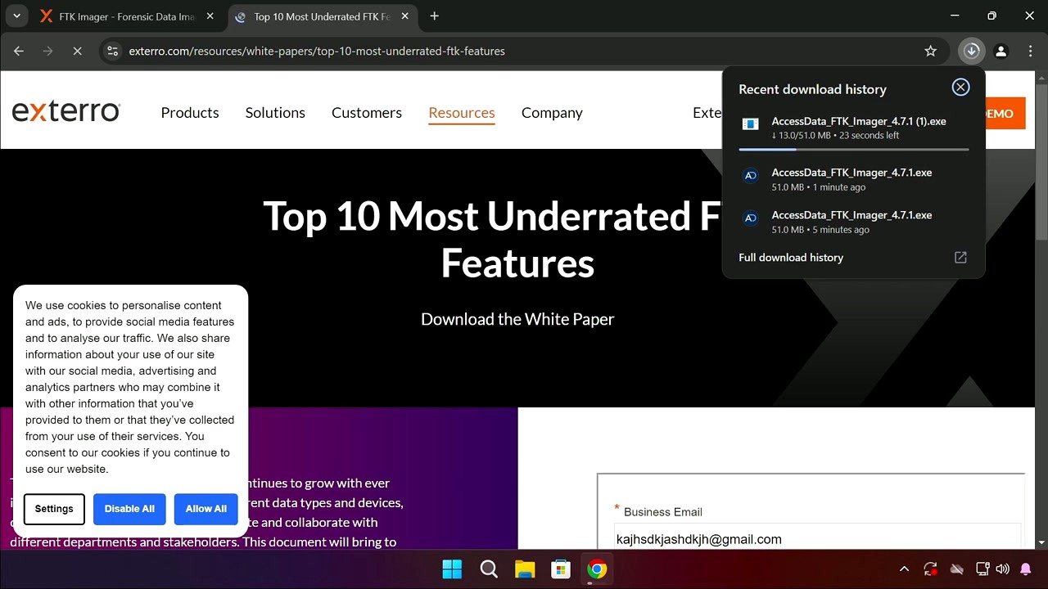Close the Recent download history popup
Image resolution: width=1048 pixels, height=589 pixels.
click(x=960, y=88)
